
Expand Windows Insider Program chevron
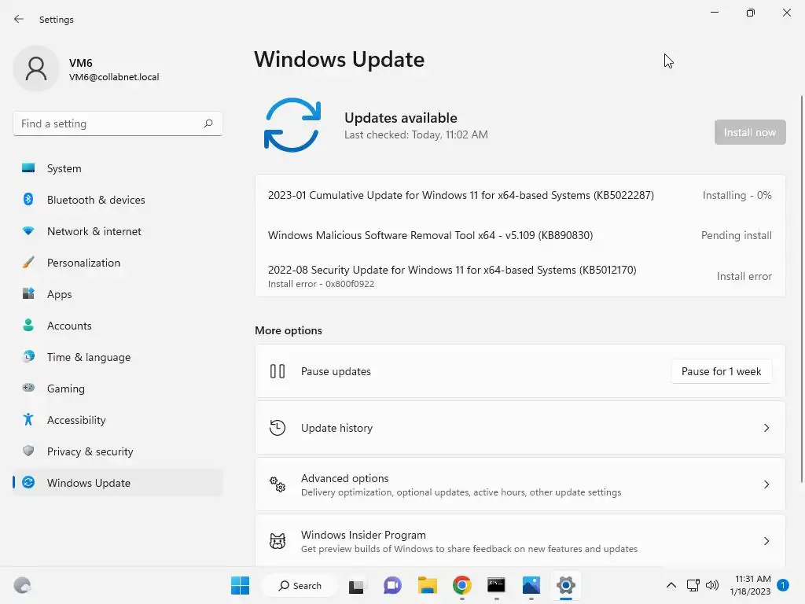click(766, 541)
